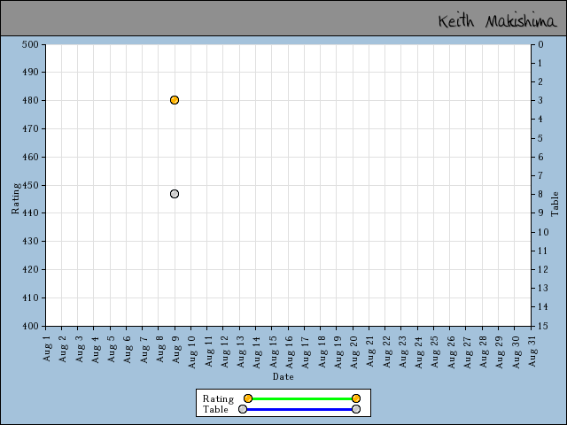
Task: Click the blue Table line in legend
Action: (299, 409)
